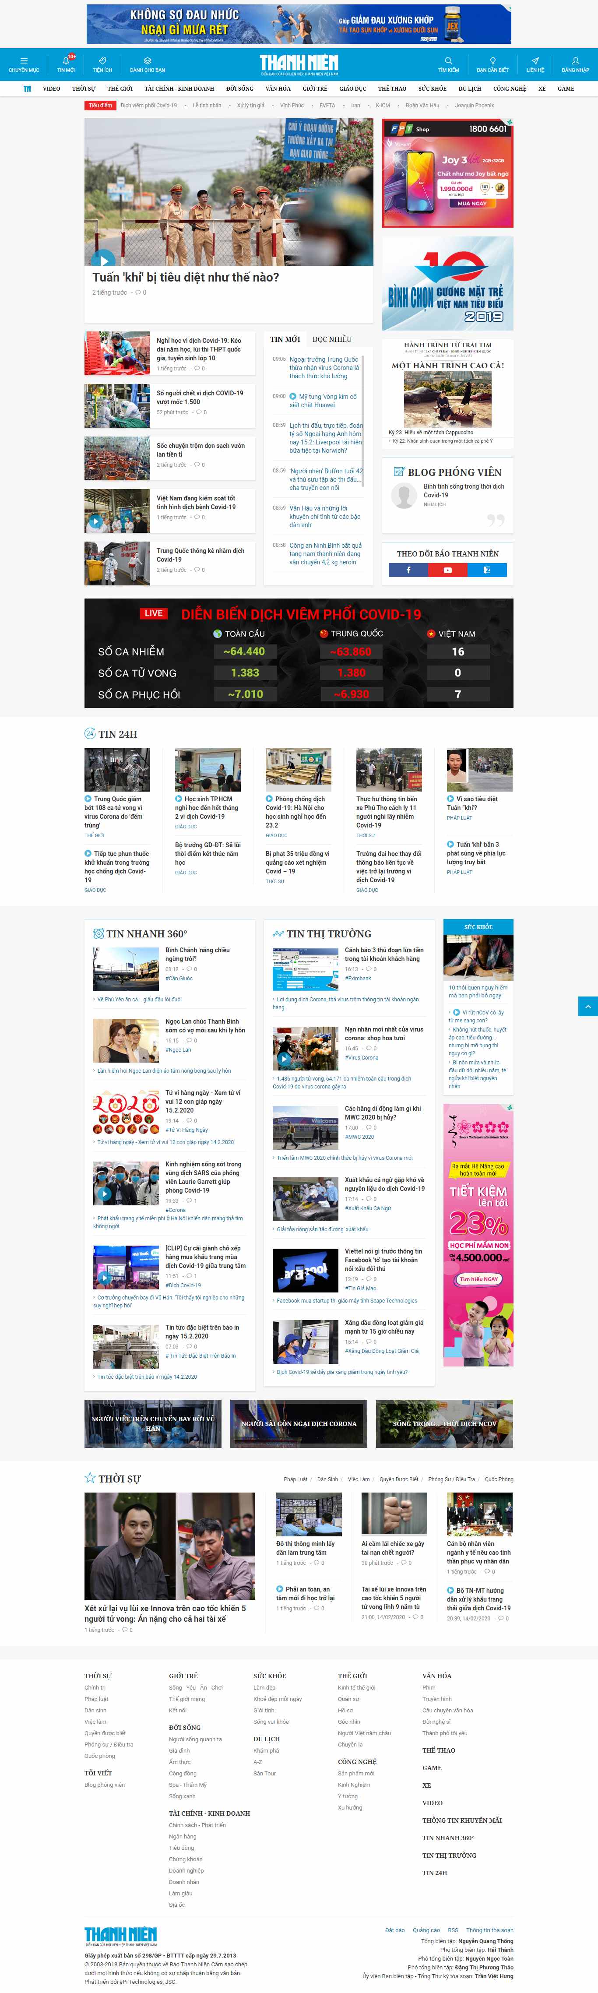Image resolution: width=598 pixels, height=1993 pixels.
Task: Switch to the Đọc nhiều tab
Action: 332,339
